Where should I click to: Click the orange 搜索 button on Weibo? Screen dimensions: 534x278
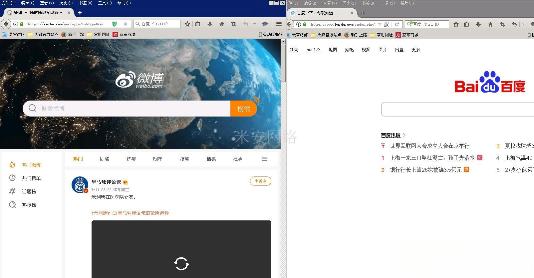tap(243, 109)
